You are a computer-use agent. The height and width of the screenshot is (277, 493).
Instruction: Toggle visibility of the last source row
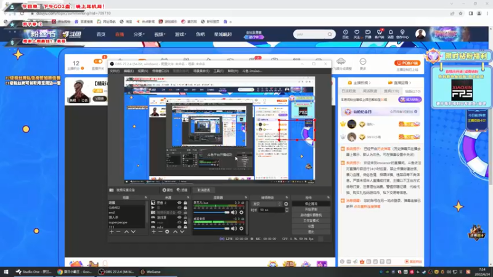pos(179,227)
